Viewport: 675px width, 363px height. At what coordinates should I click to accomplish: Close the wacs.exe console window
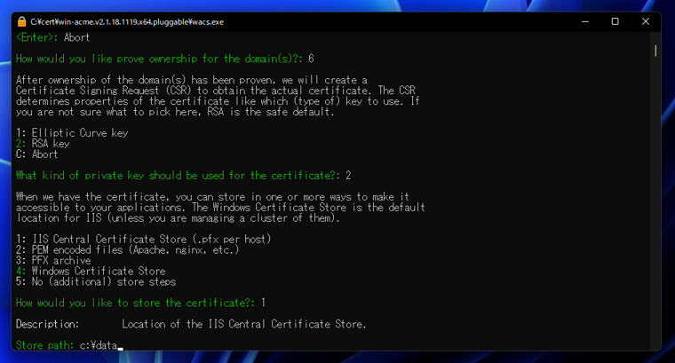646,21
